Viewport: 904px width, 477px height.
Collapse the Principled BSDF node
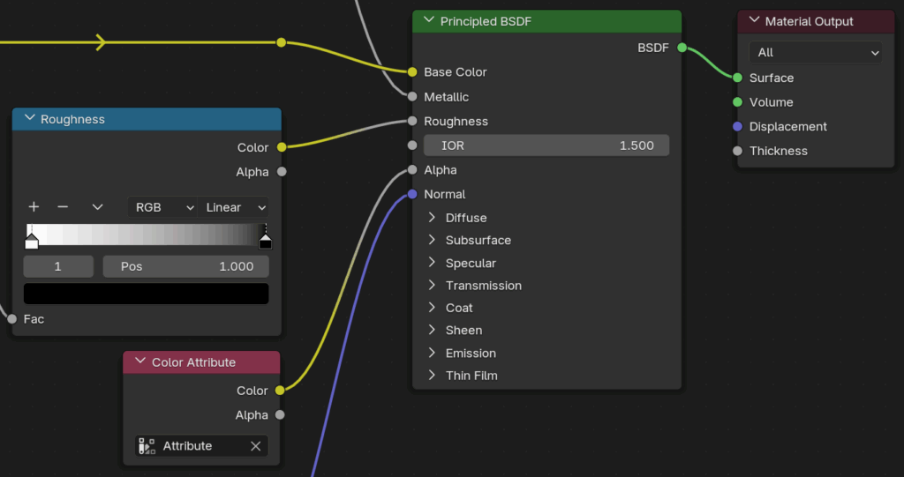point(429,20)
